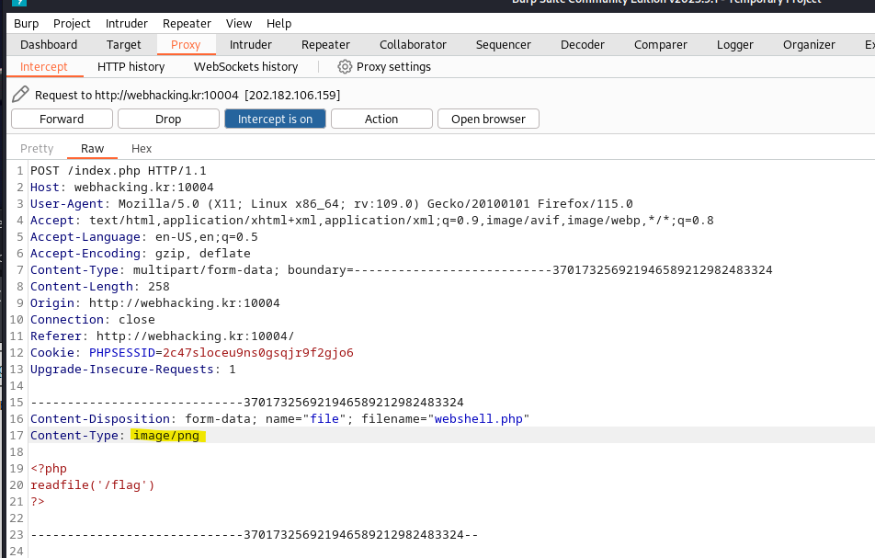Open the Project menu

click(72, 23)
